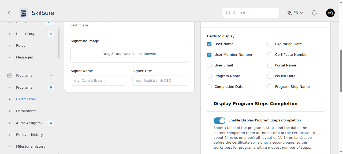The width and height of the screenshot is (343, 154).
Task: Click the User Groups badge 4
Action: tap(51, 34)
